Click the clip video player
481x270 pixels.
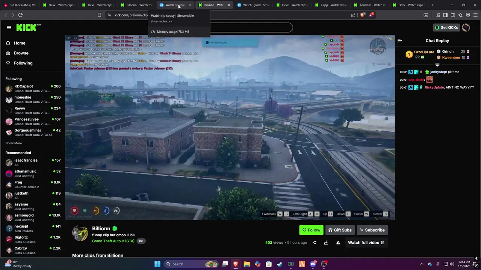click(230, 127)
